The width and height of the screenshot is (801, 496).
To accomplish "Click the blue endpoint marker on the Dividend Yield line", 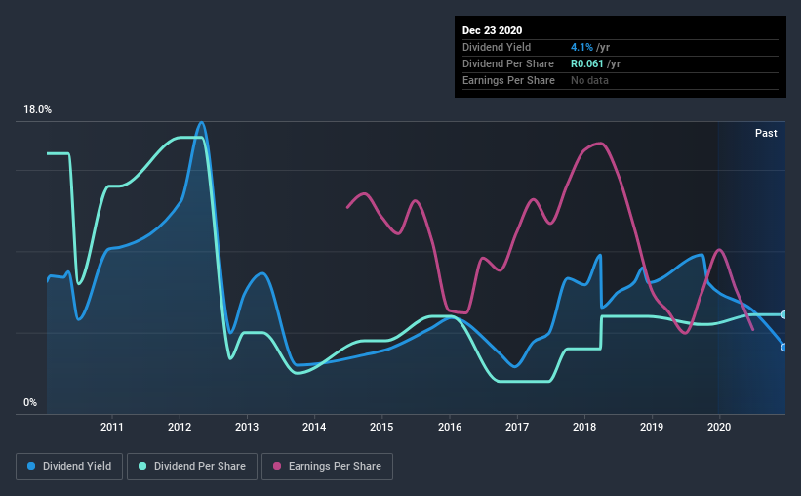I will (784, 348).
